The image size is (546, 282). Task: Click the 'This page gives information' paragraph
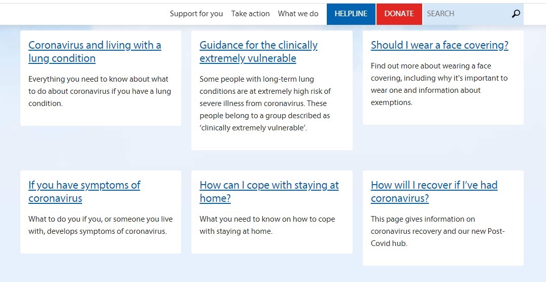437,231
